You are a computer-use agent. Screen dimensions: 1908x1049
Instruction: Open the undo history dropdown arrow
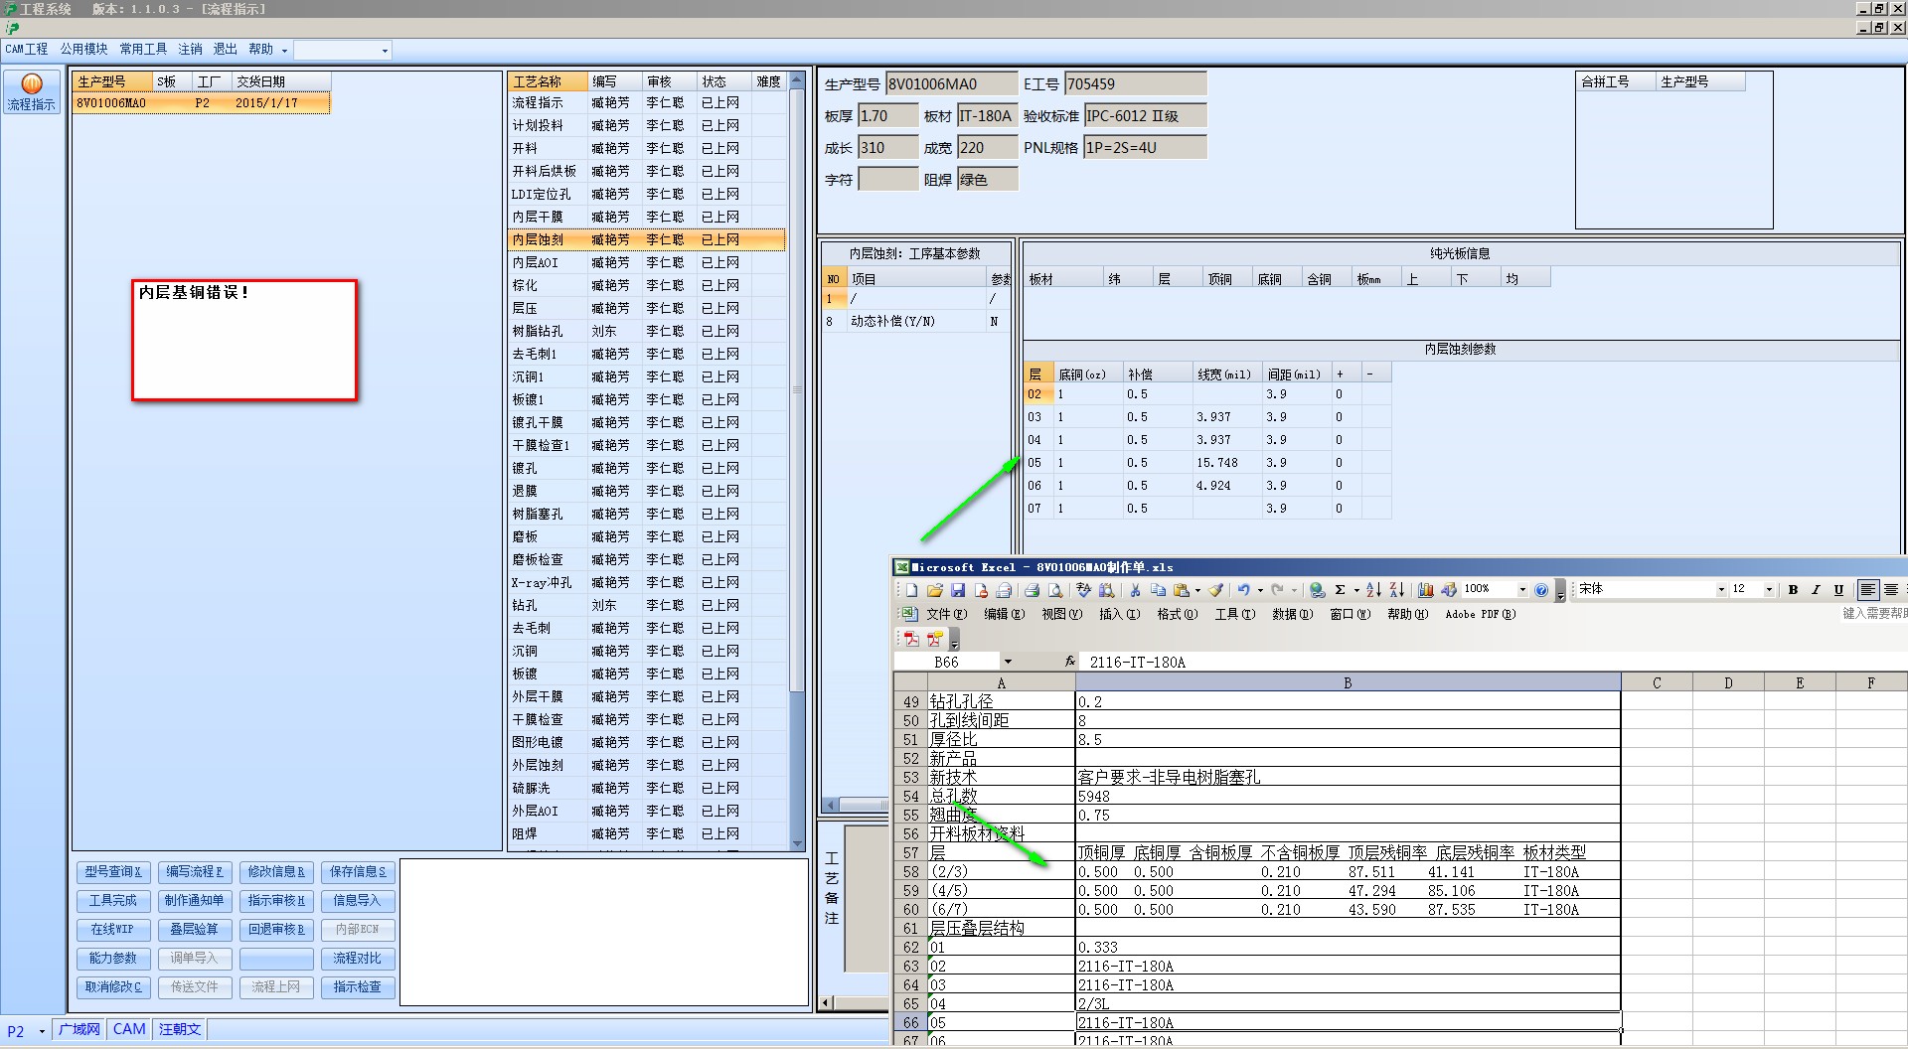click(1260, 590)
